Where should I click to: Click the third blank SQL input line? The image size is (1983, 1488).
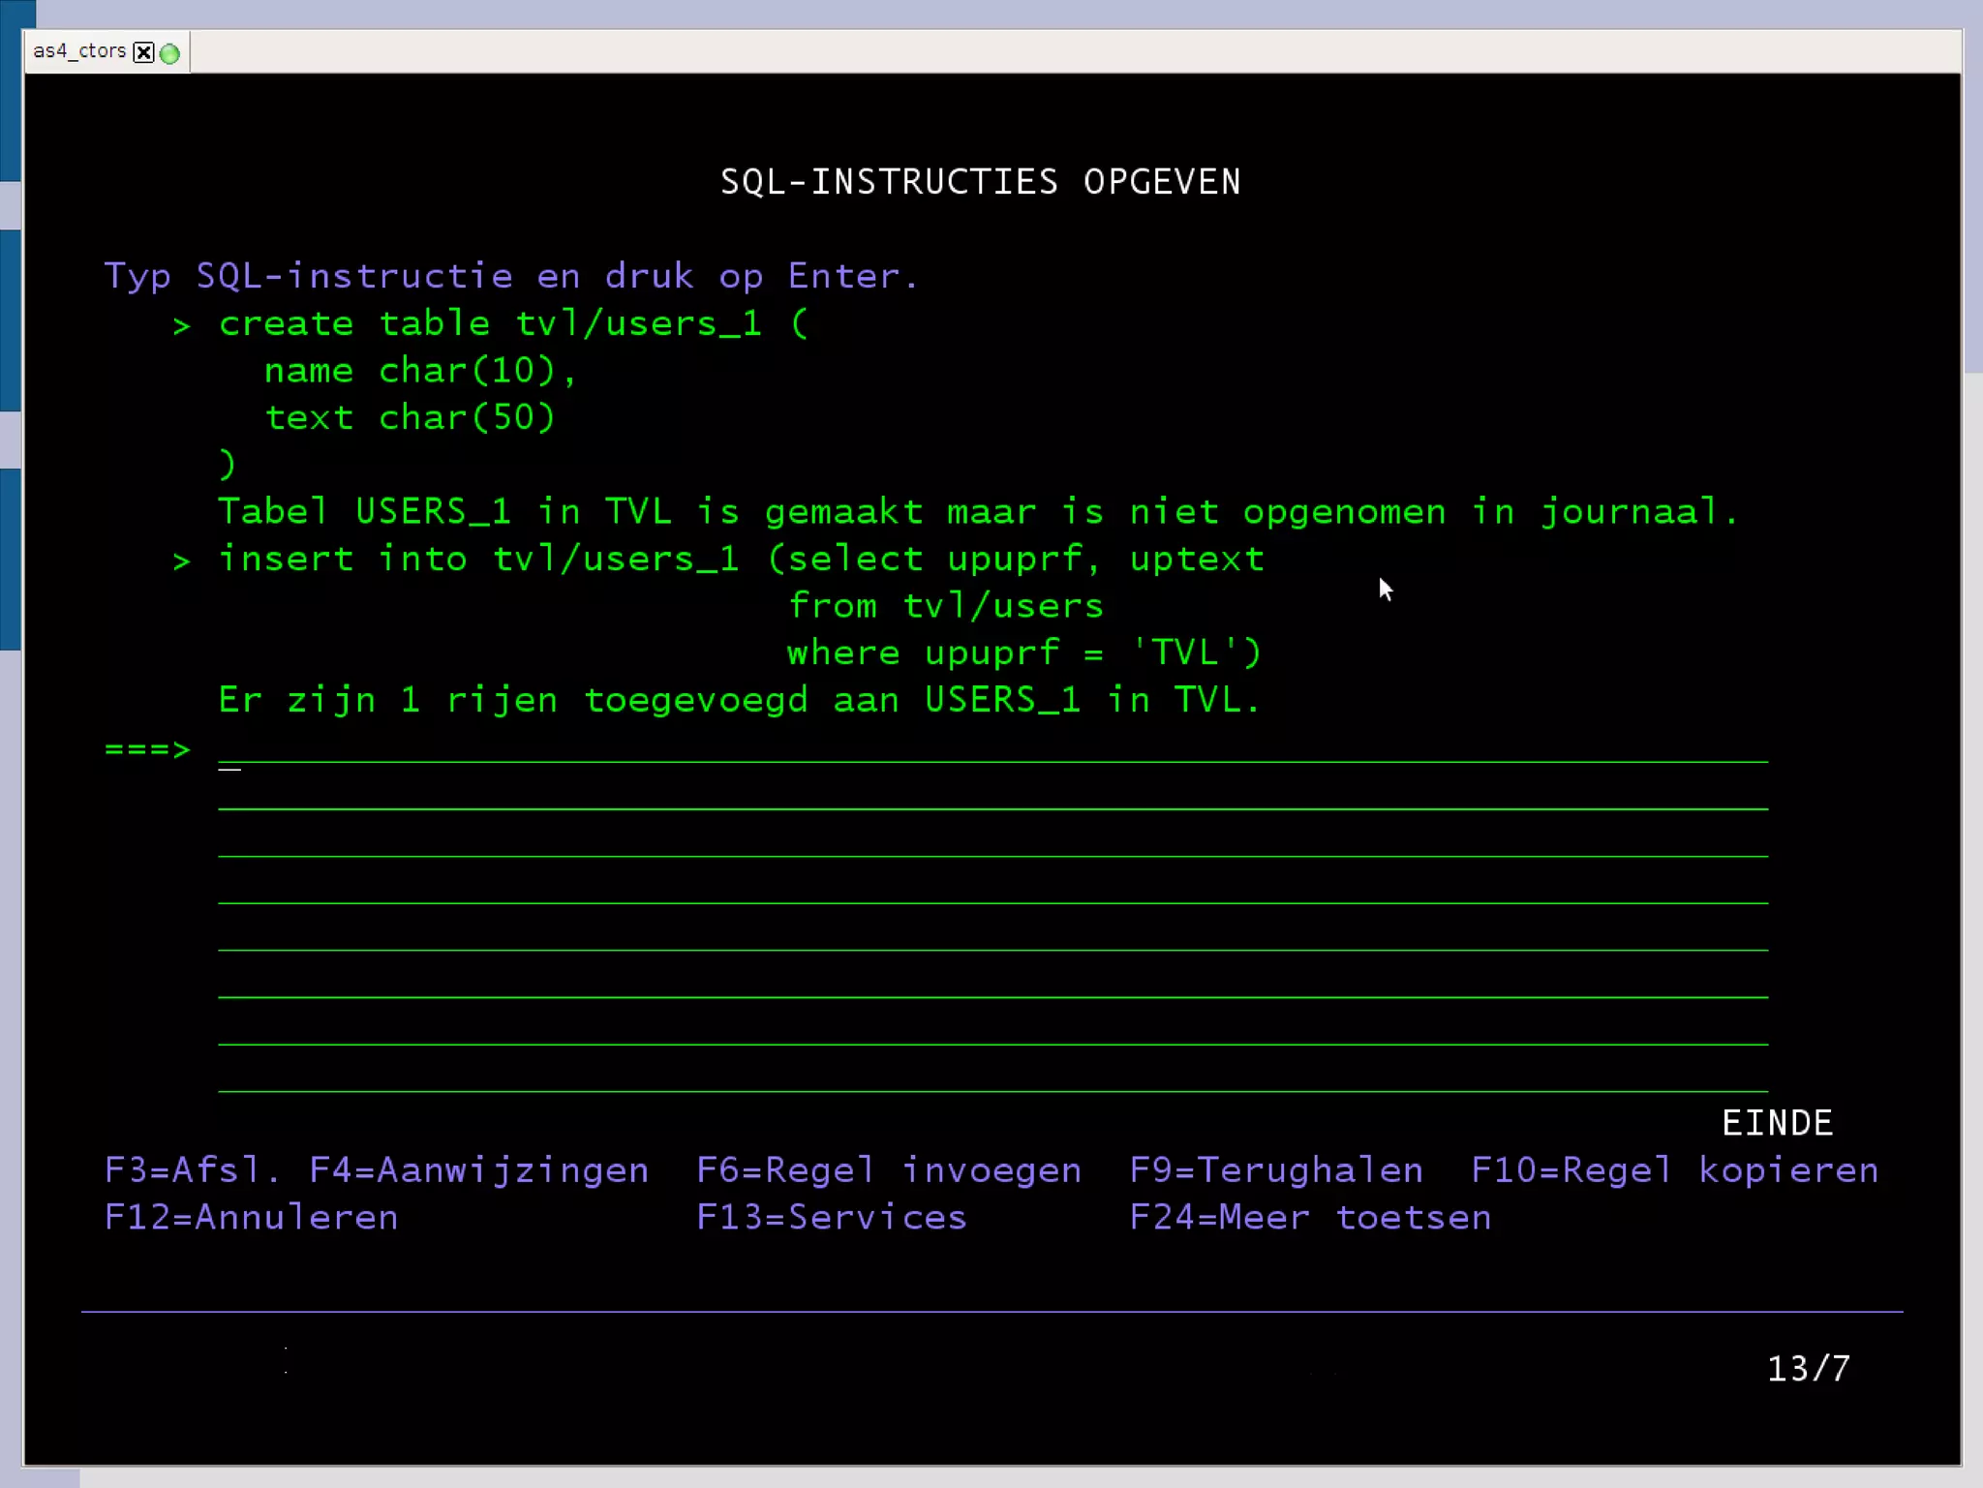click(991, 842)
